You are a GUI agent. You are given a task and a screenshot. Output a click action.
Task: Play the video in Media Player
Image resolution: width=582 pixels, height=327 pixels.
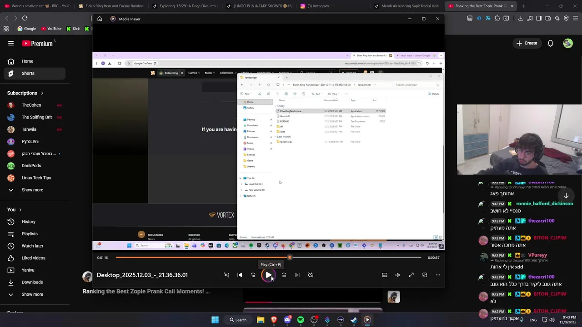(269, 275)
